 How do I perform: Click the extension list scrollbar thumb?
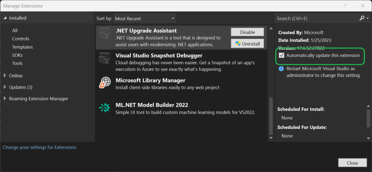pos(271,116)
